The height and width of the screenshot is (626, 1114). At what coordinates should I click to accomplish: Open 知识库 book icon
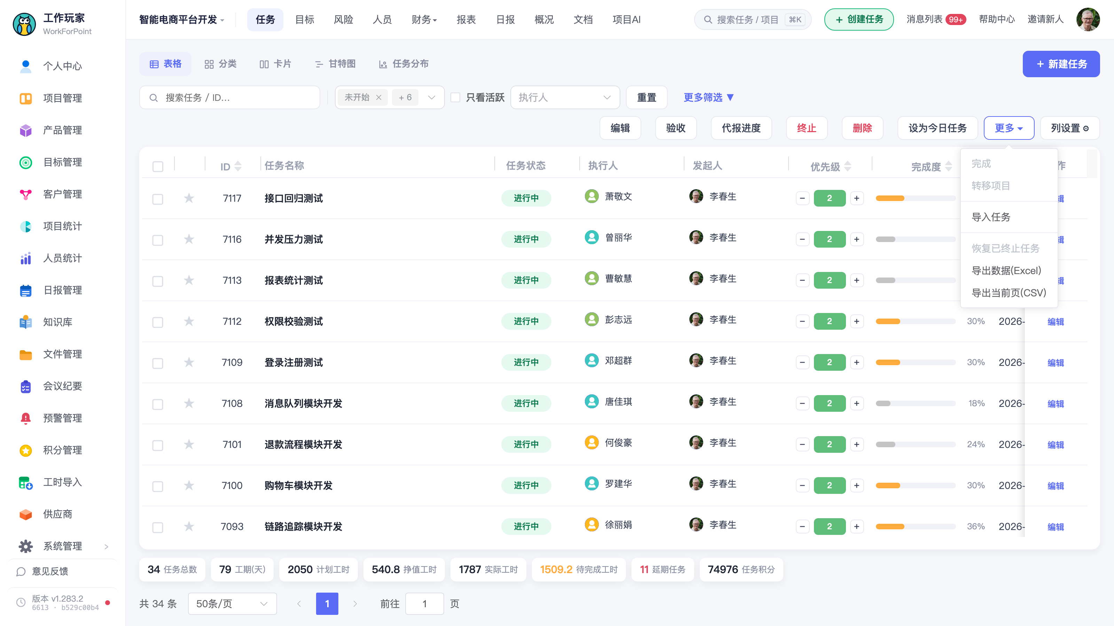[x=25, y=322]
